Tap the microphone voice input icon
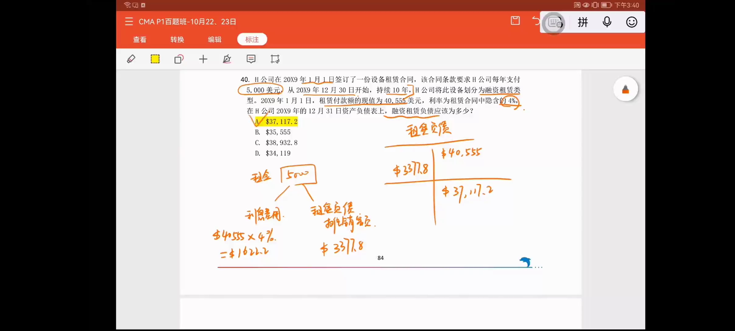 (x=607, y=22)
